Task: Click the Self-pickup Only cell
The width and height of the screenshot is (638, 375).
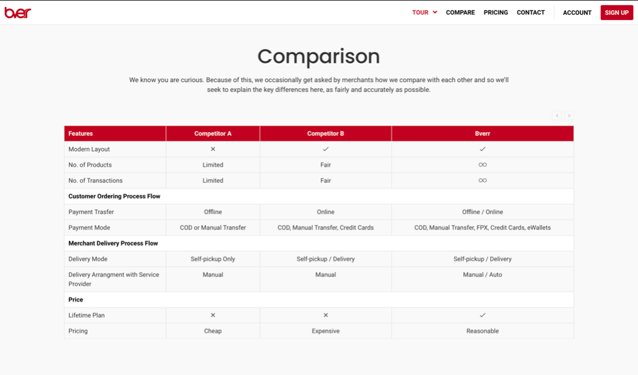Action: click(213, 259)
